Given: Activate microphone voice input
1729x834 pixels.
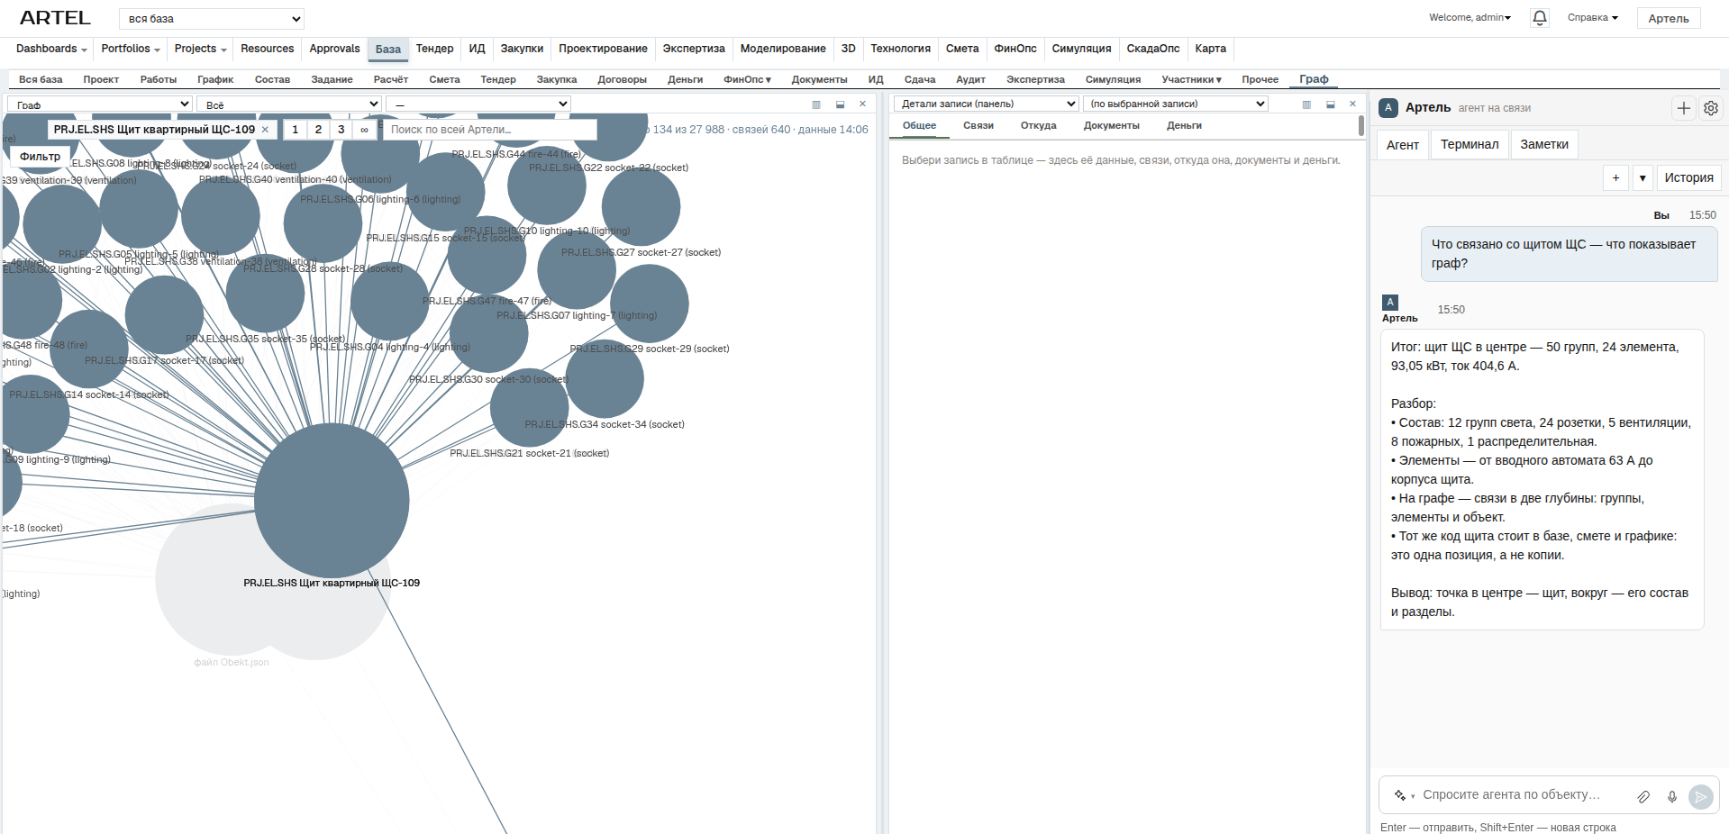Looking at the screenshot, I should (x=1671, y=796).
